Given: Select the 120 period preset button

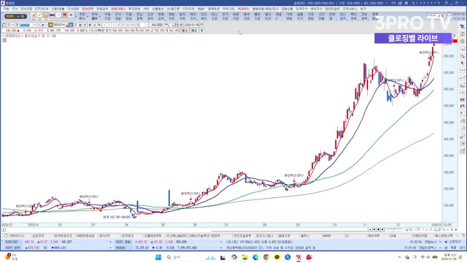Looking at the screenshot, I should (137, 25).
